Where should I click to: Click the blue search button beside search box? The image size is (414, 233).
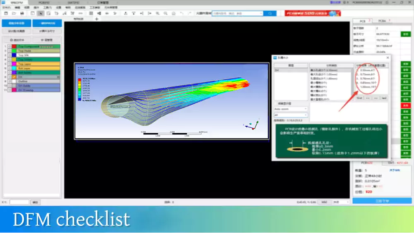270,13
